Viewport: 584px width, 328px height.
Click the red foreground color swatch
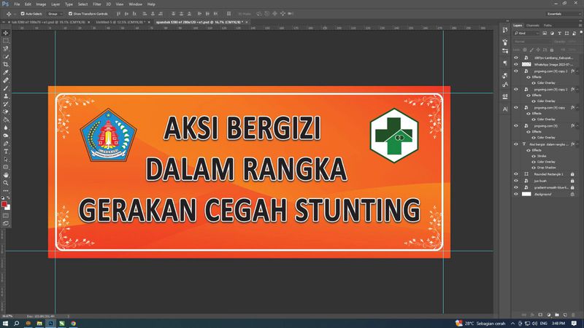coord(5,204)
